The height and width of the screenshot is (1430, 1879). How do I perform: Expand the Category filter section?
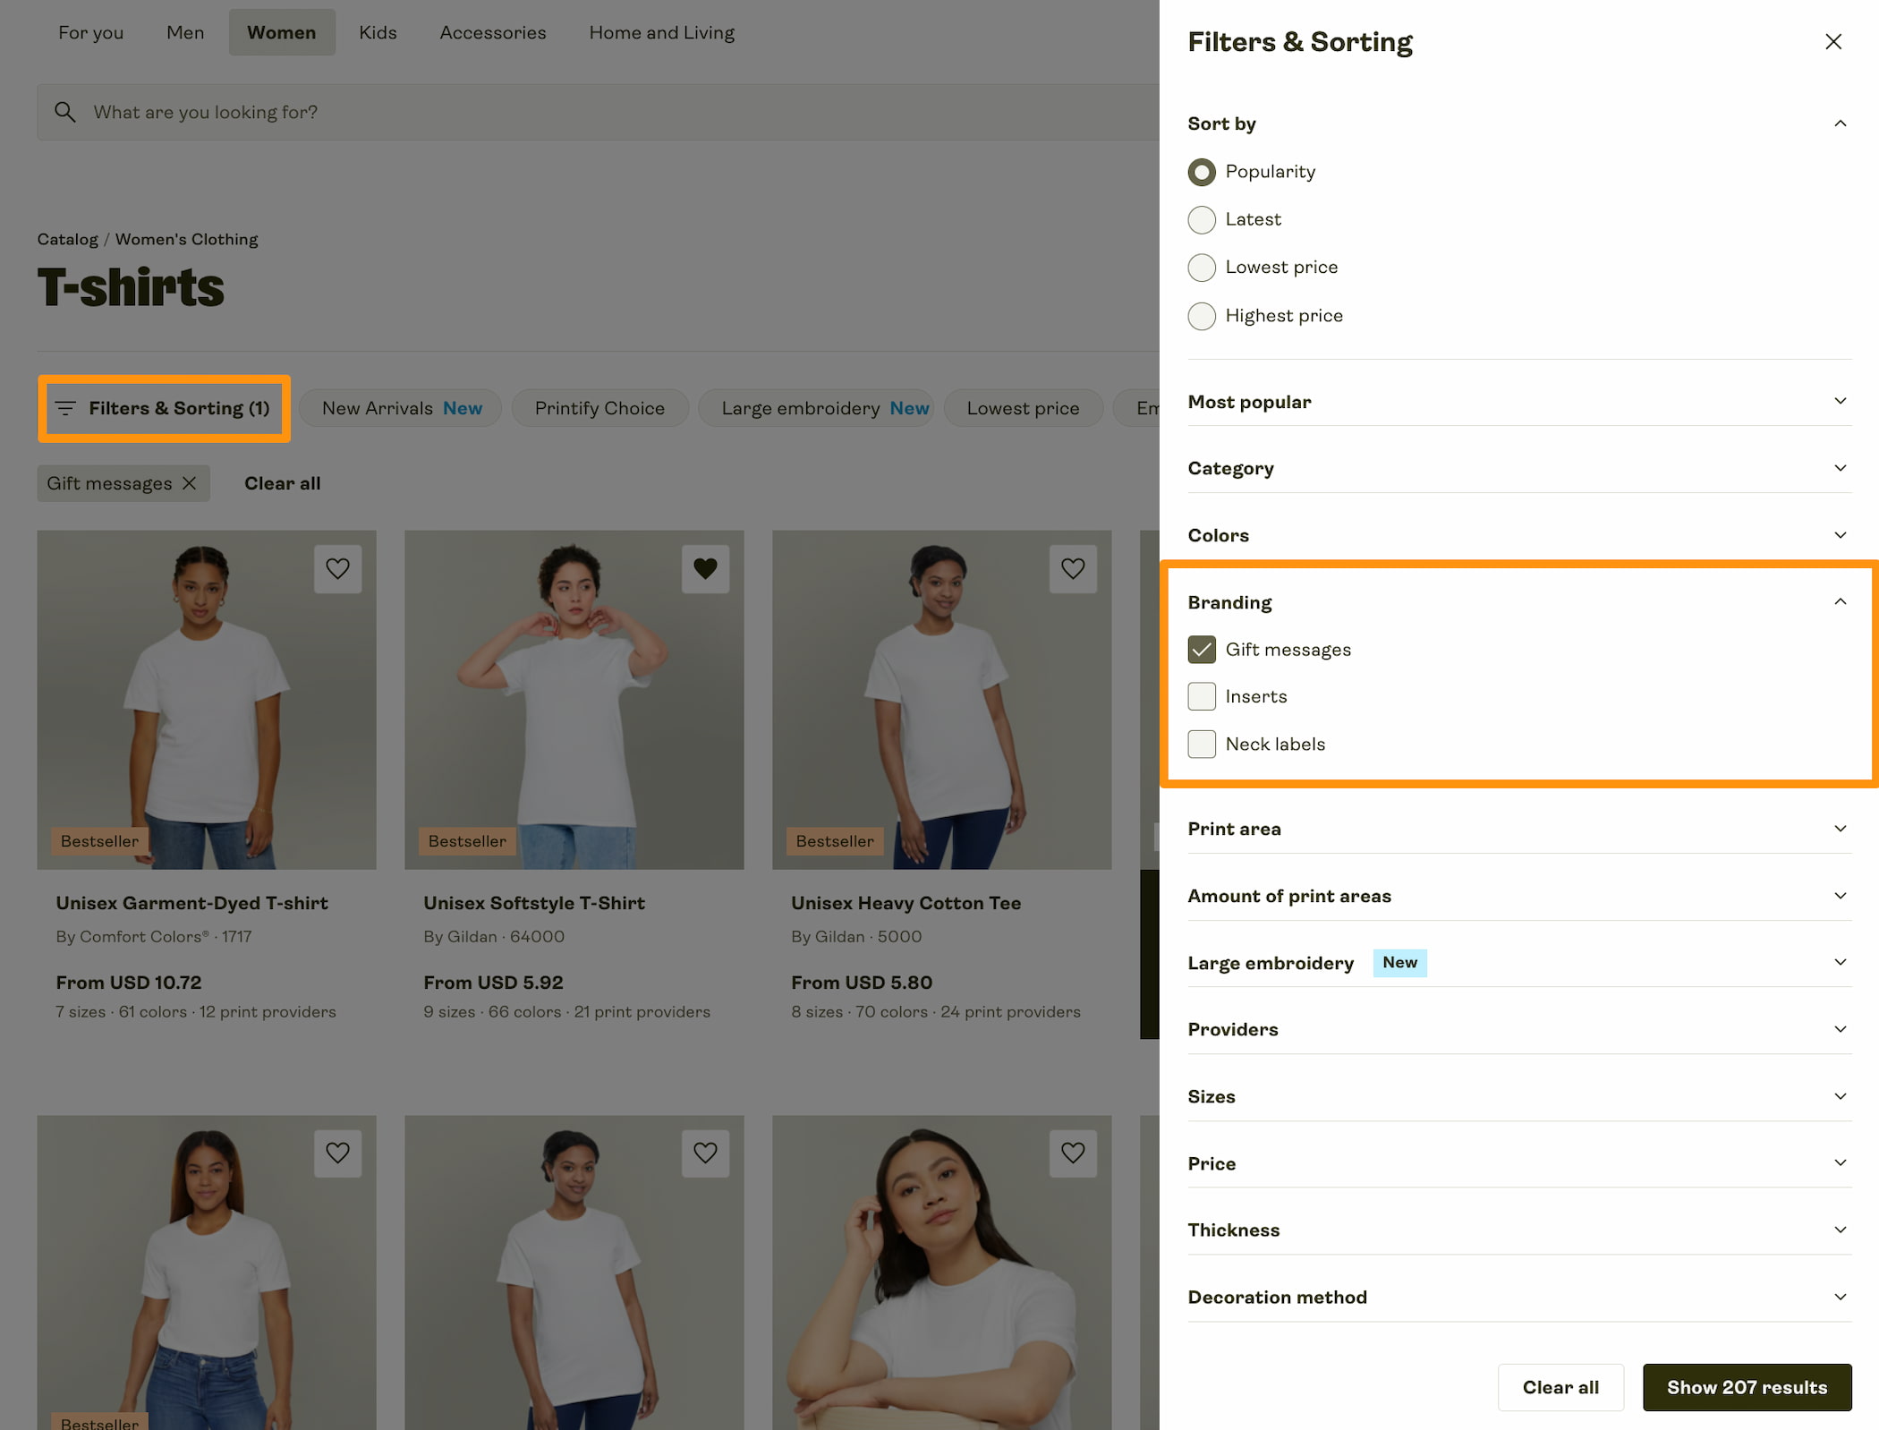[x=1519, y=468]
